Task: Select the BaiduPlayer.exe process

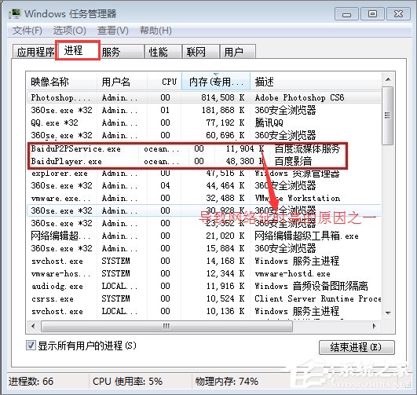Action: [188, 161]
